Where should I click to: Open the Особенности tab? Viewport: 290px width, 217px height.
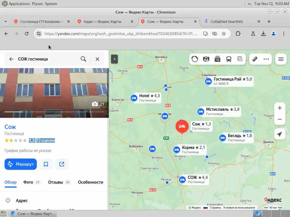click(90, 182)
